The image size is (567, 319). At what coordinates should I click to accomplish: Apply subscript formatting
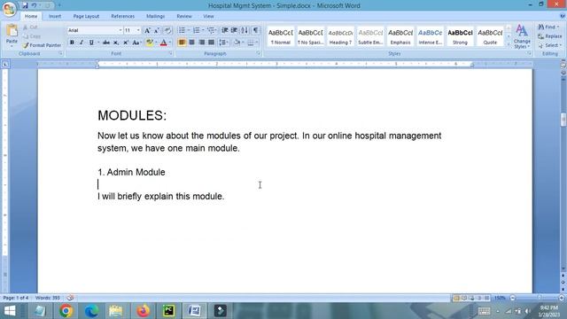tap(116, 43)
